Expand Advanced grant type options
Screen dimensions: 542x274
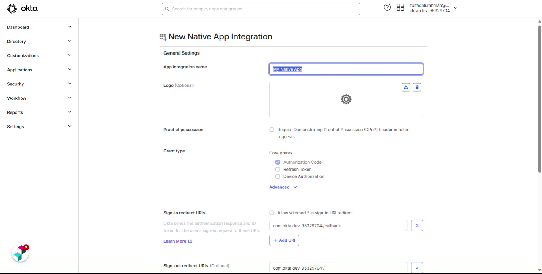(x=283, y=187)
